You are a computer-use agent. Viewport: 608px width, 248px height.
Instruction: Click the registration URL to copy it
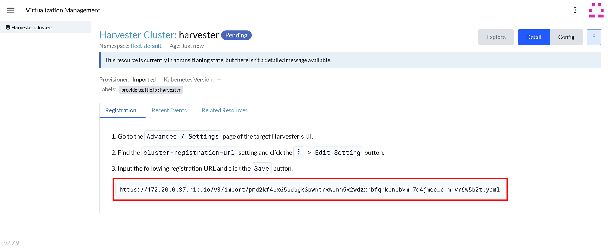pyautogui.click(x=310, y=190)
